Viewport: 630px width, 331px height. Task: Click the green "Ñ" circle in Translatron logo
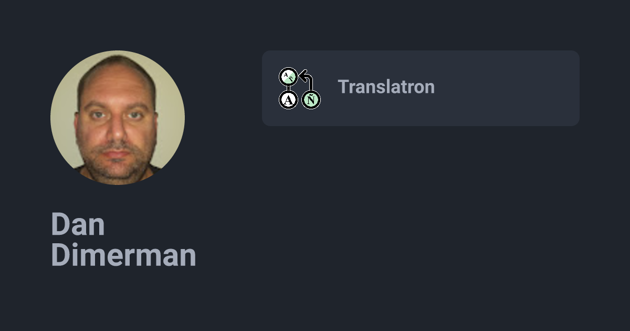311,99
